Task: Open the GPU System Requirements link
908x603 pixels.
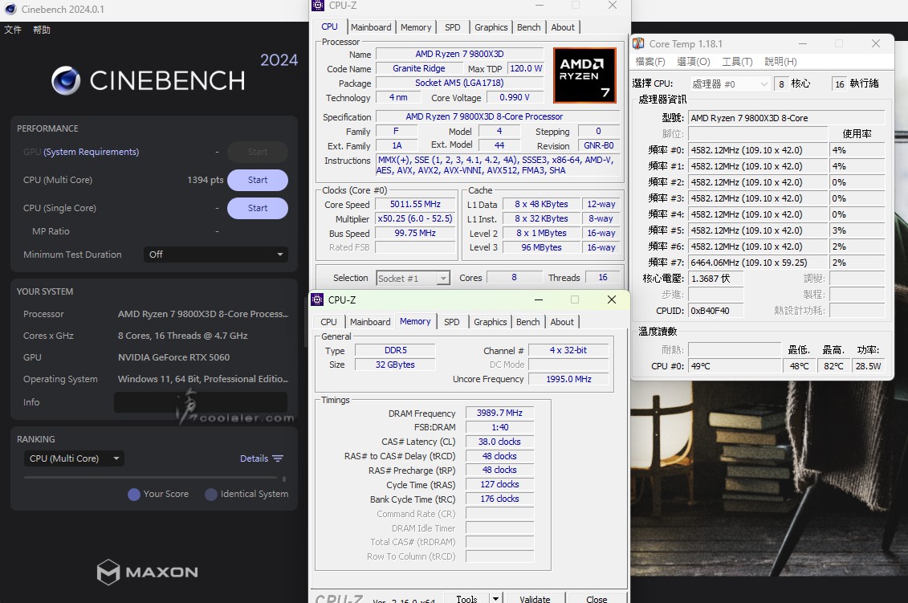Action: [91, 152]
